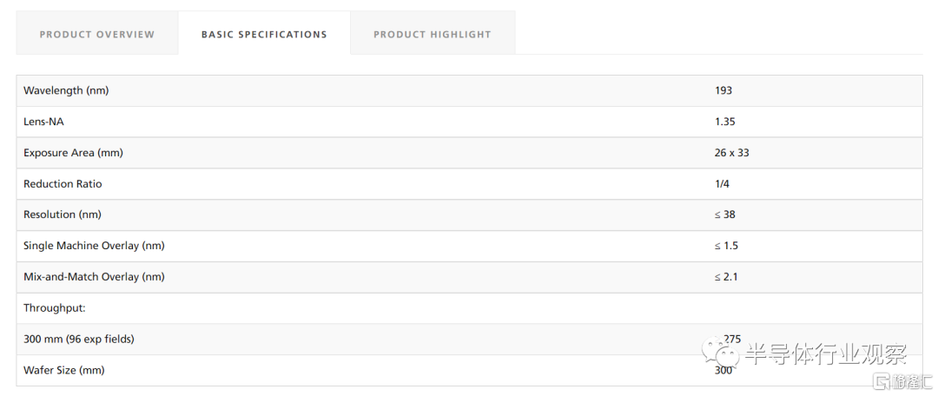Image resolution: width=938 pixels, height=396 pixels.
Task: Click the 300 mm (96 exp fields) label
Action: click(x=79, y=339)
